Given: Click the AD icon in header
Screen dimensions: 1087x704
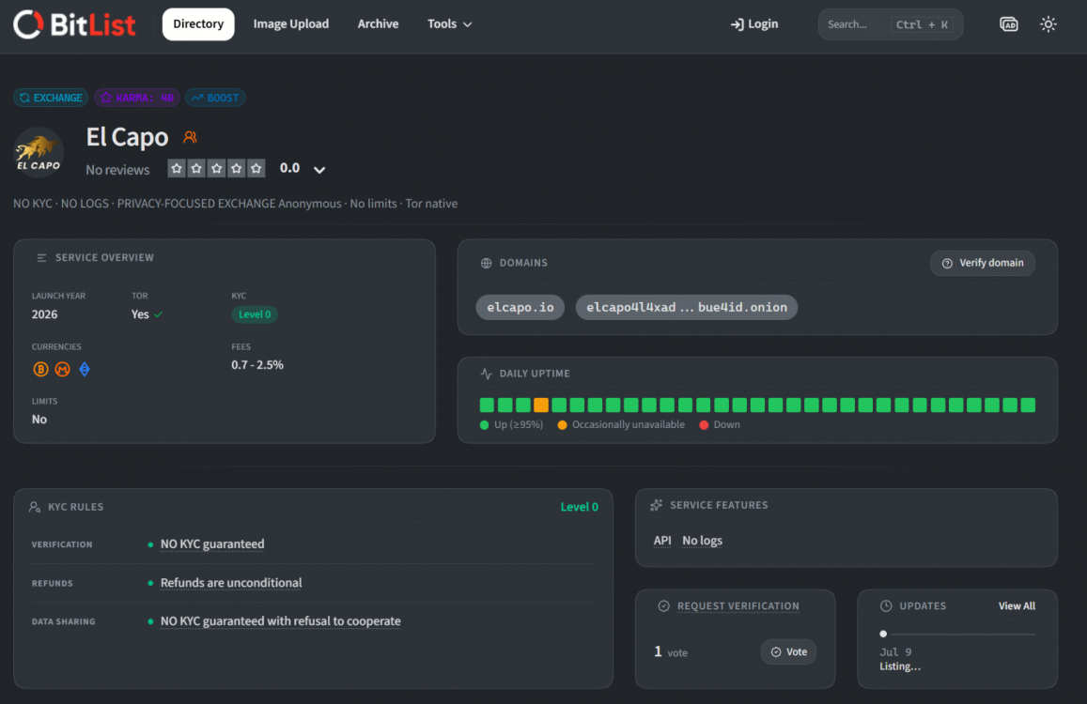Looking at the screenshot, I should pos(1009,24).
